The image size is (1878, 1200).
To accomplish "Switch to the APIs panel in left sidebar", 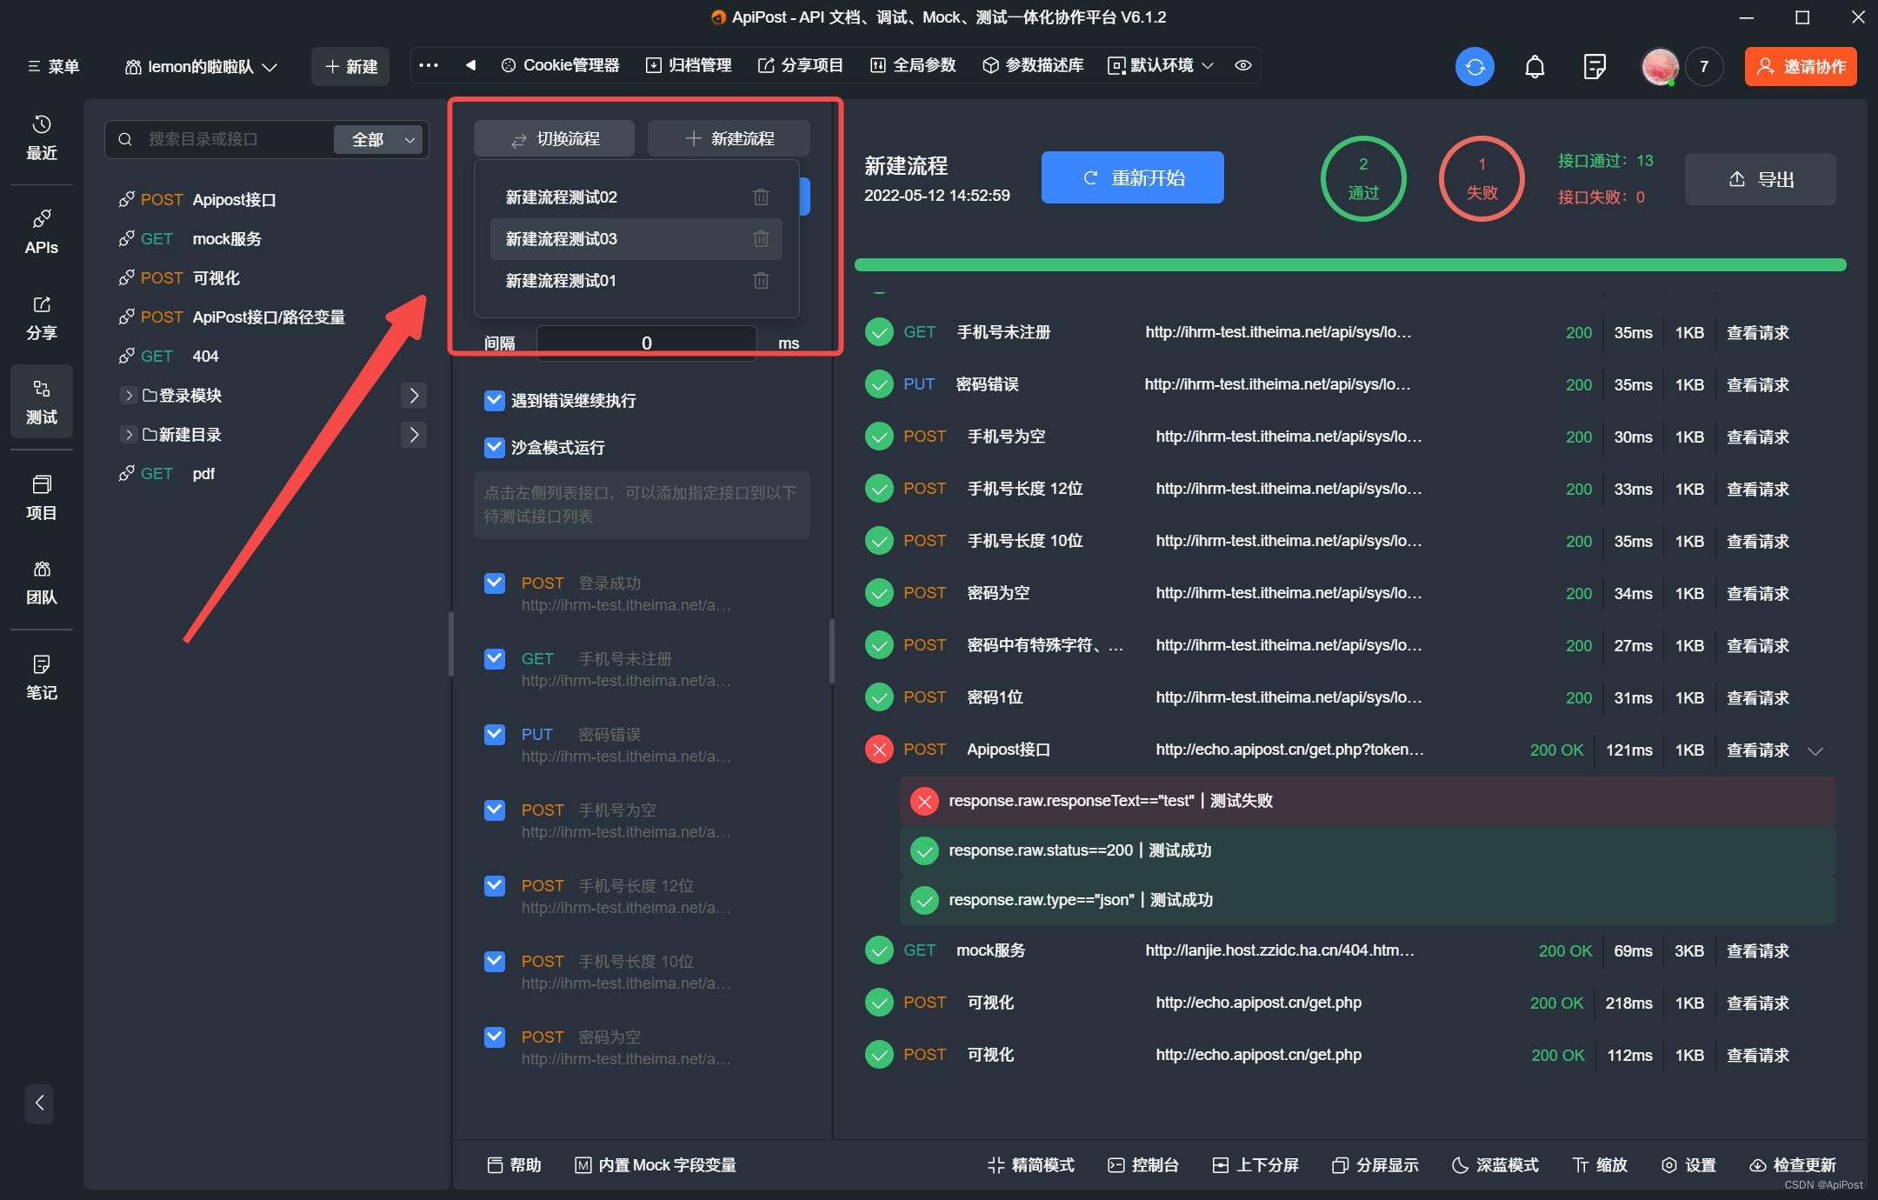I will coord(41,230).
